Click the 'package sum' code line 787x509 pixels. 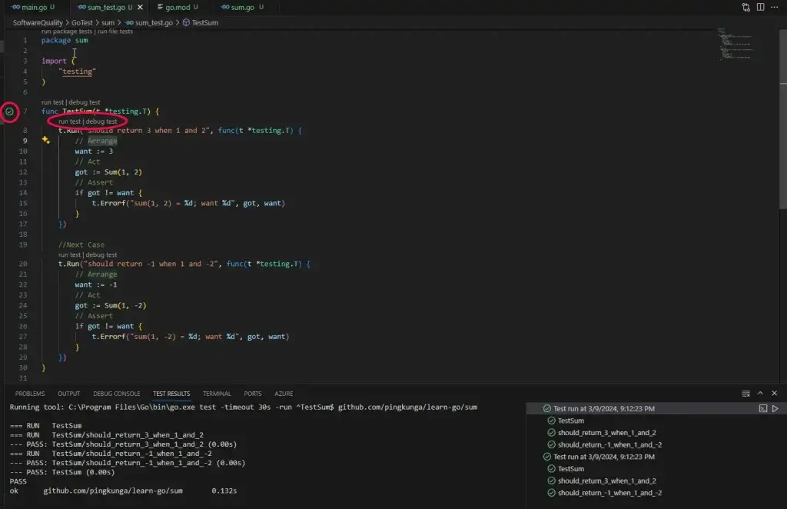[x=65, y=40]
